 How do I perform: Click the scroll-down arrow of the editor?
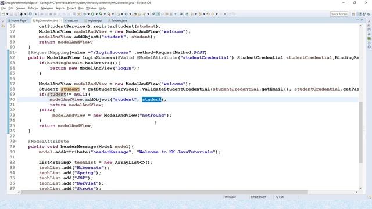(x=360, y=188)
